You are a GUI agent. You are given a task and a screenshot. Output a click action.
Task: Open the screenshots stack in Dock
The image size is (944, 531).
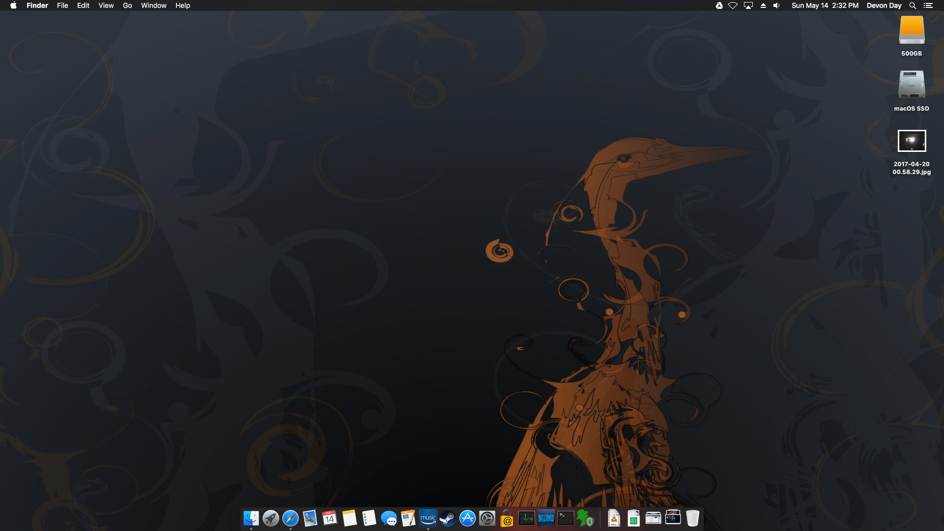pos(673,517)
